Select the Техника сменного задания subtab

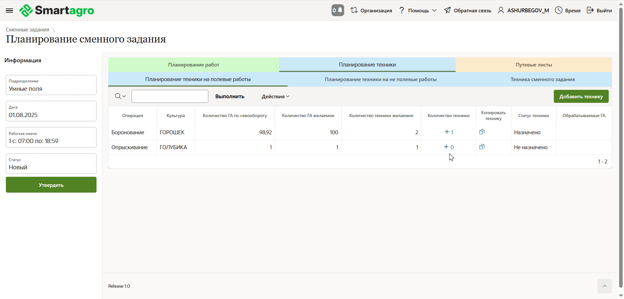click(542, 79)
